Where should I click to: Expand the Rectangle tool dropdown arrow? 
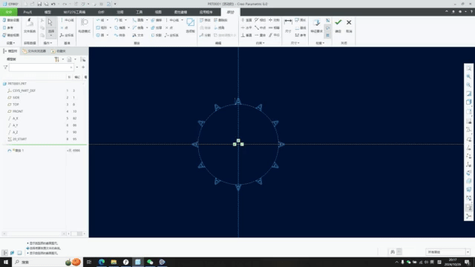pyautogui.click(x=110, y=27)
